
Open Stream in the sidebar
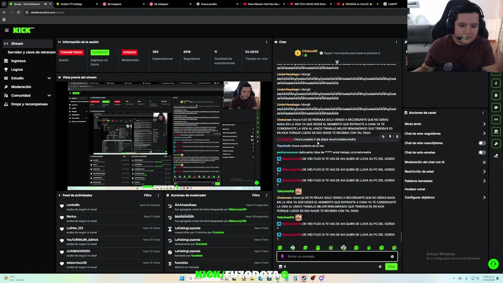(x=27, y=44)
